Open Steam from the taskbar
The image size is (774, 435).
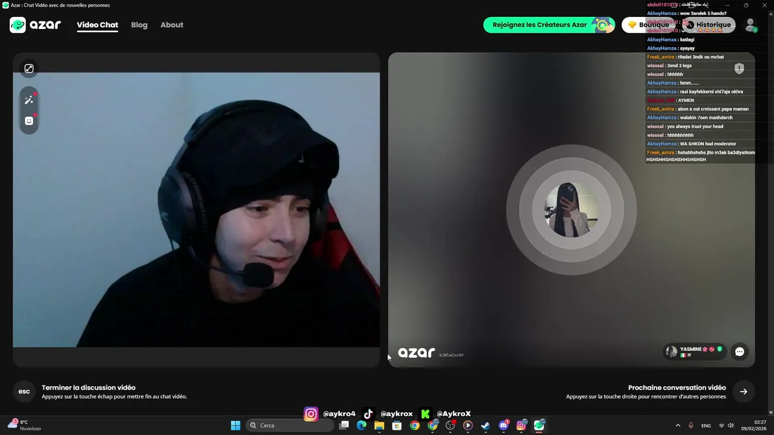point(486,425)
